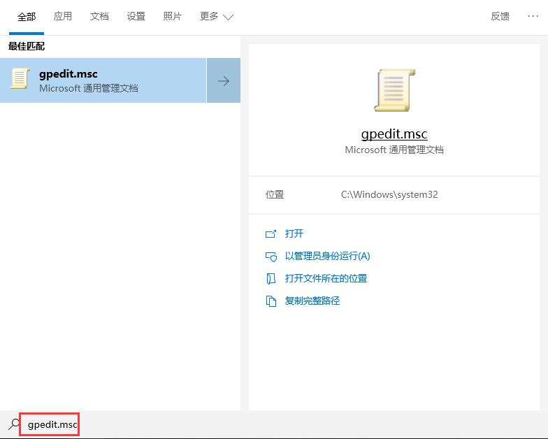Click Microsoft 通用管理文档 subtitle in preview pane
Image resolution: width=548 pixels, height=439 pixels.
(394, 150)
